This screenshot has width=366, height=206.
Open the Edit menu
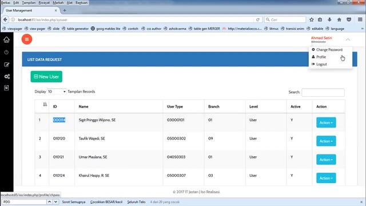(x=16, y=2)
